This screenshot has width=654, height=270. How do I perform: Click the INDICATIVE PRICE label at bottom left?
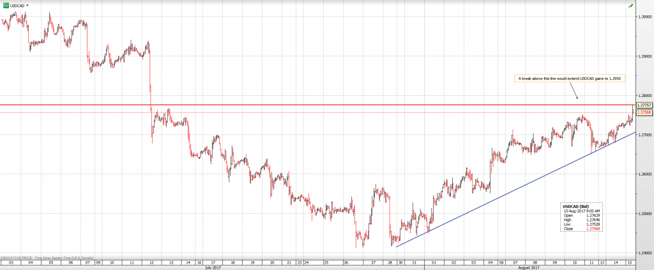click(17, 256)
